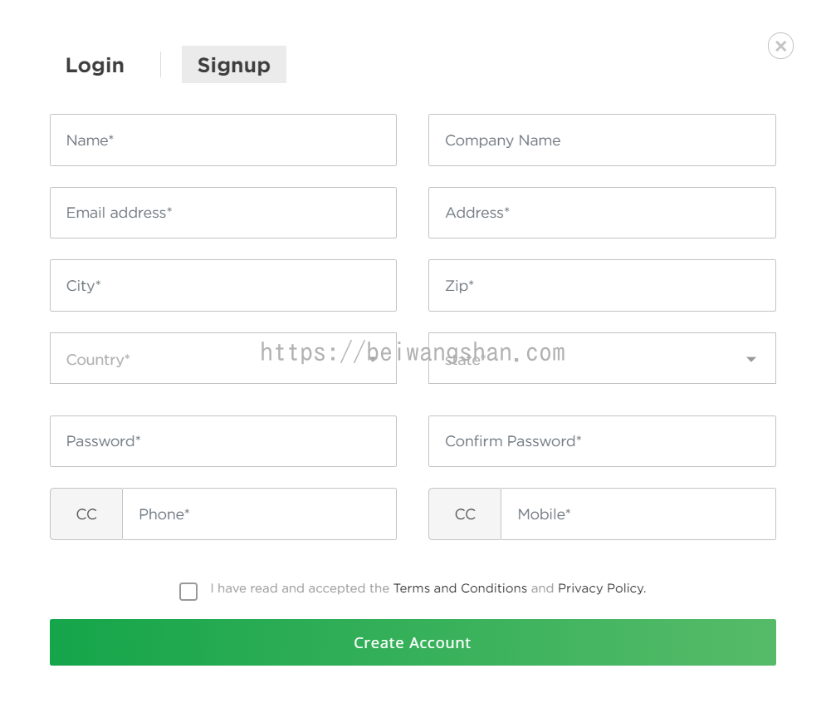The width and height of the screenshot is (826, 703).
Task: Click into the Email address field
Action: [x=222, y=213]
